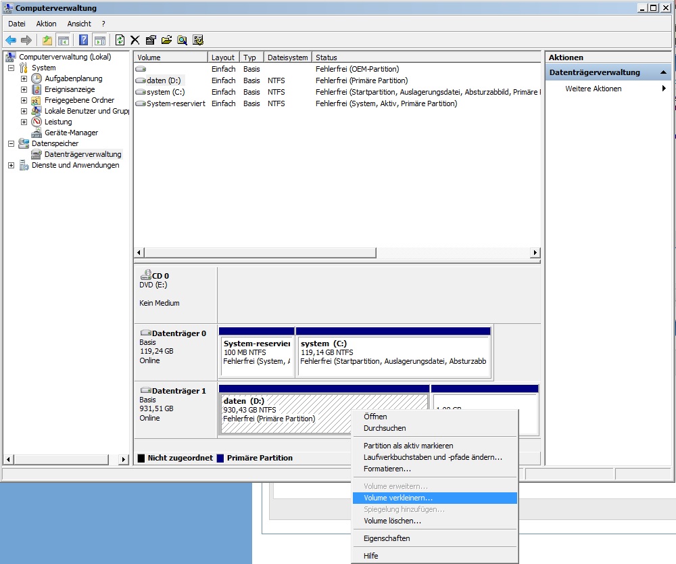Choose Formatieren from context menu
Screen dimensions: 676x564
pos(435,469)
